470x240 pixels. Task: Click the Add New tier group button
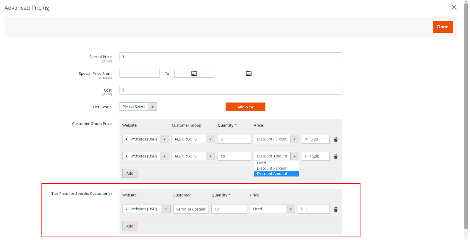[x=245, y=107]
